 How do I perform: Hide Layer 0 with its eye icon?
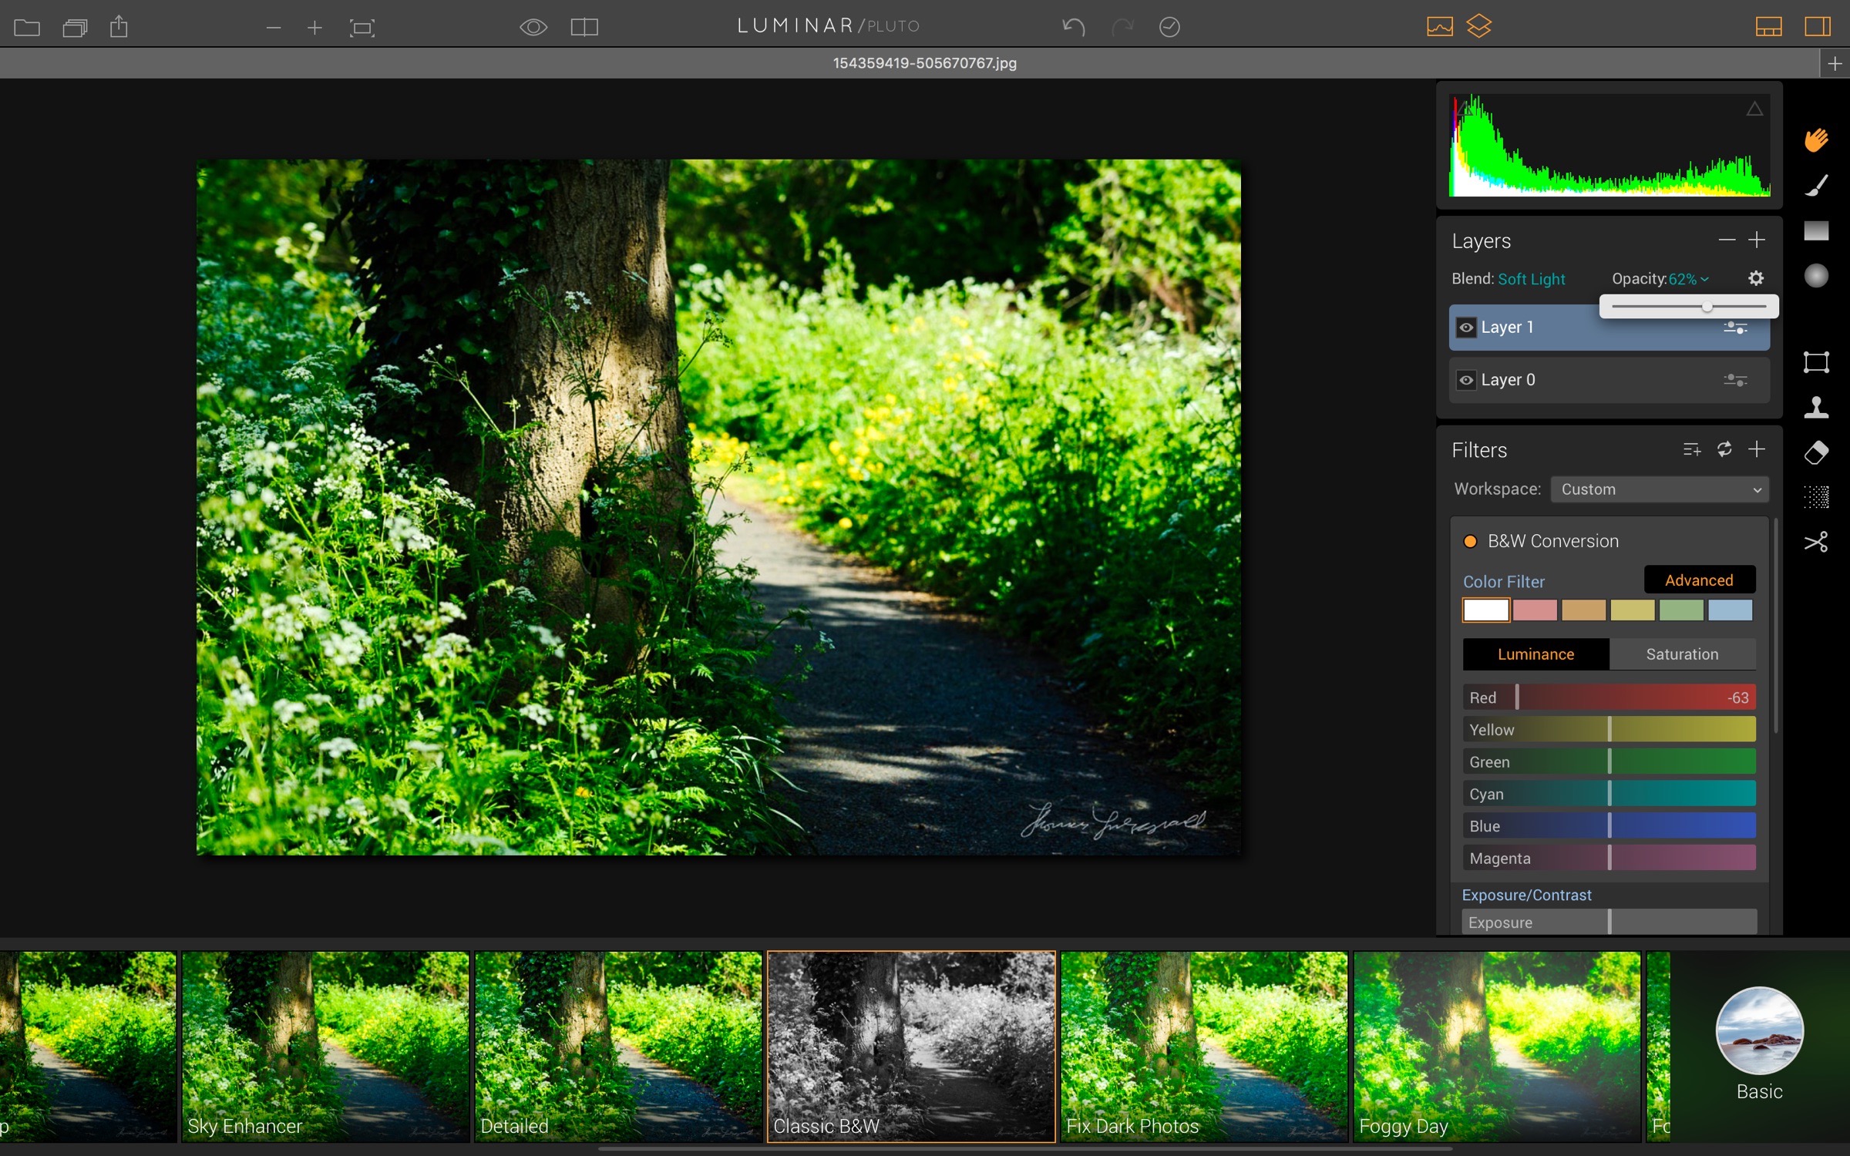(x=1466, y=380)
